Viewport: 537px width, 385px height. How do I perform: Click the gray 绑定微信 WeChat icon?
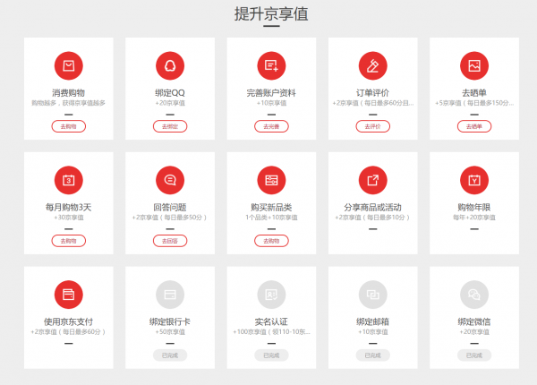pos(473,294)
